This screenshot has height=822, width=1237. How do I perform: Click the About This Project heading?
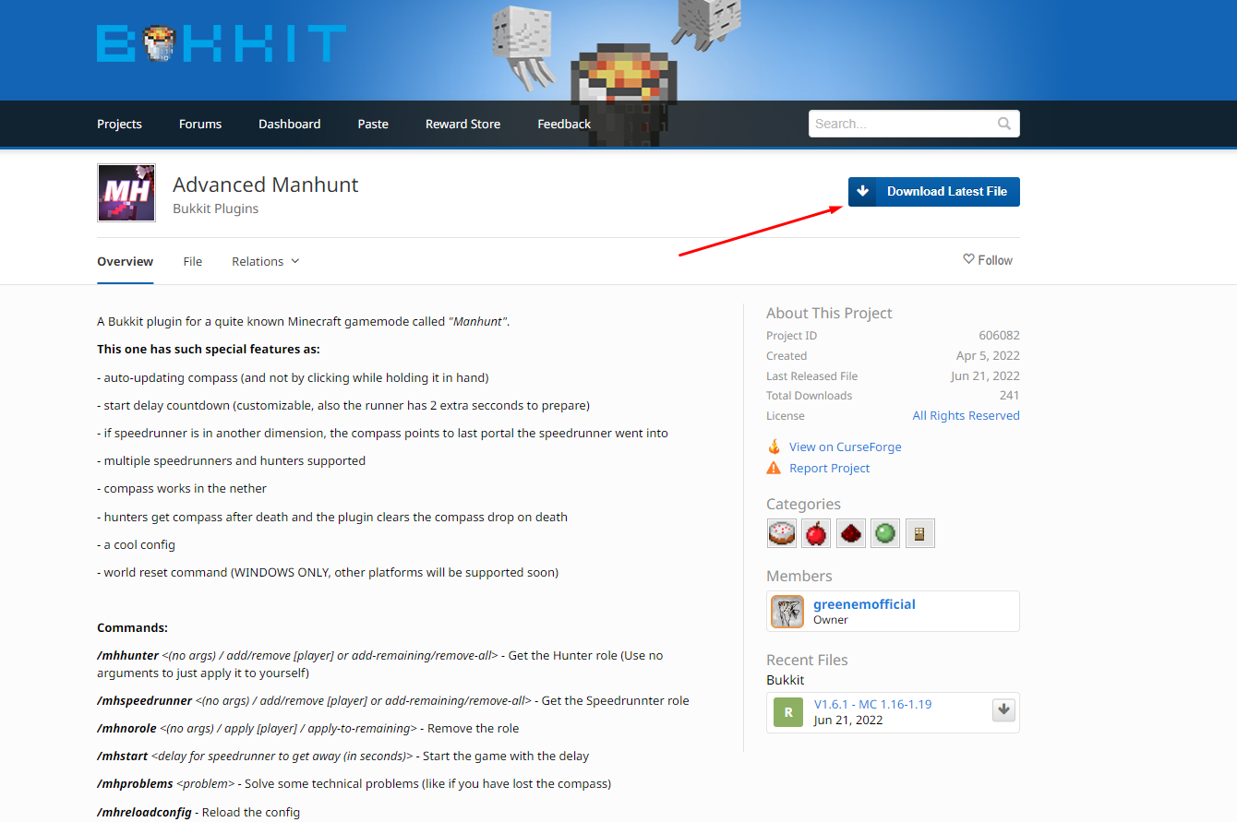(x=829, y=313)
